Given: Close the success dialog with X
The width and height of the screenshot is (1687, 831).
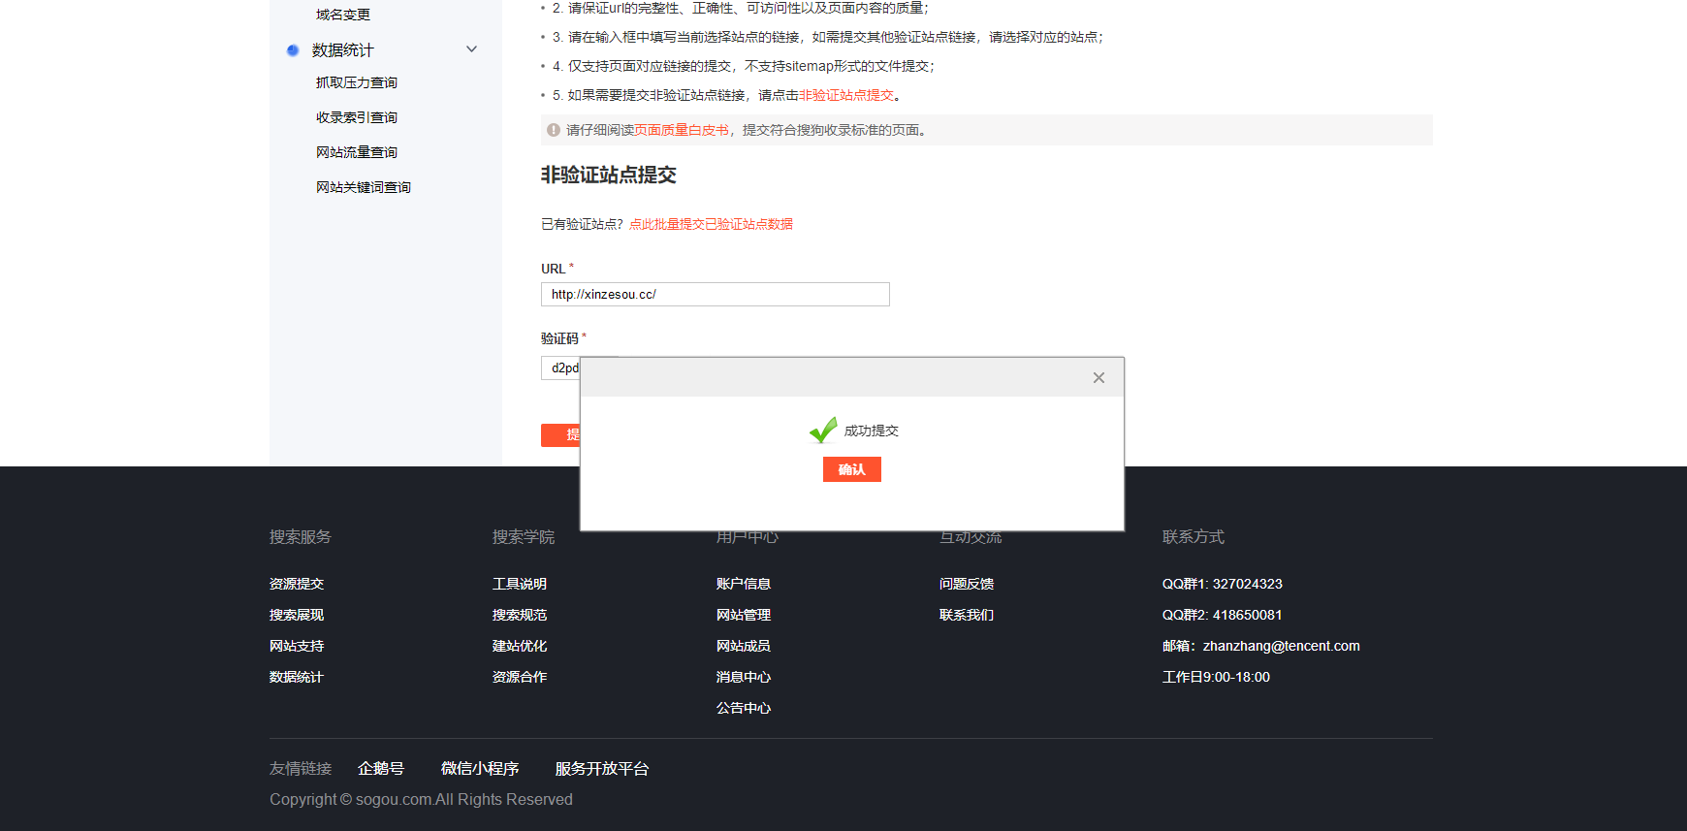Looking at the screenshot, I should pos(1098,378).
